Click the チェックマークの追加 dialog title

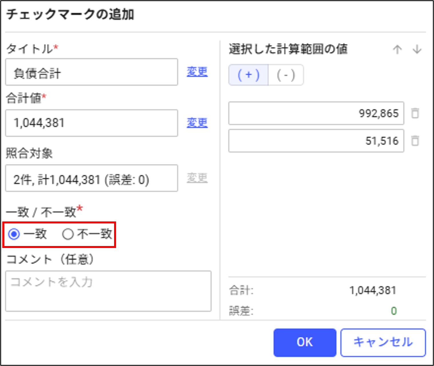click(x=70, y=14)
